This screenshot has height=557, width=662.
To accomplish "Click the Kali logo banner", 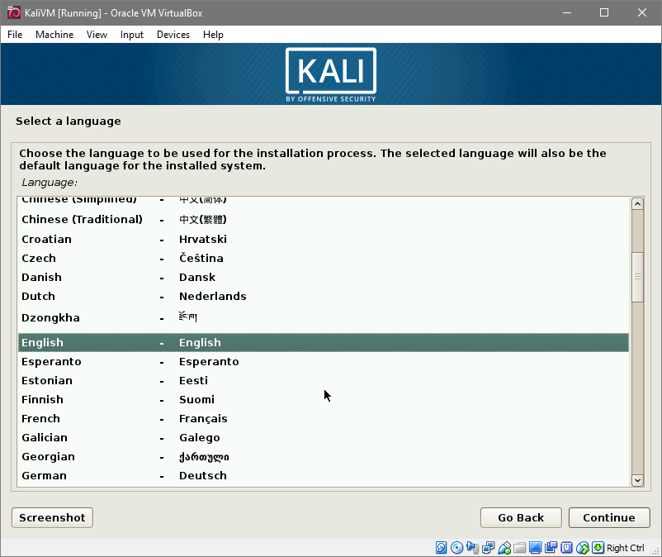I will tap(331, 74).
